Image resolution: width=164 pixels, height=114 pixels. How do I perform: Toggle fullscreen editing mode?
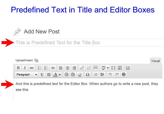coord(113,68)
